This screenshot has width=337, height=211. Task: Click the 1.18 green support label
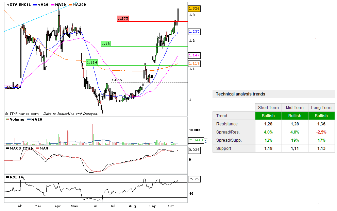(106, 44)
